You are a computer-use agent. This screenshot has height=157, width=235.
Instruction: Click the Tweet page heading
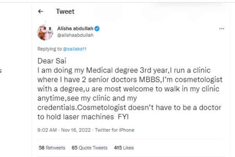pos(65,12)
